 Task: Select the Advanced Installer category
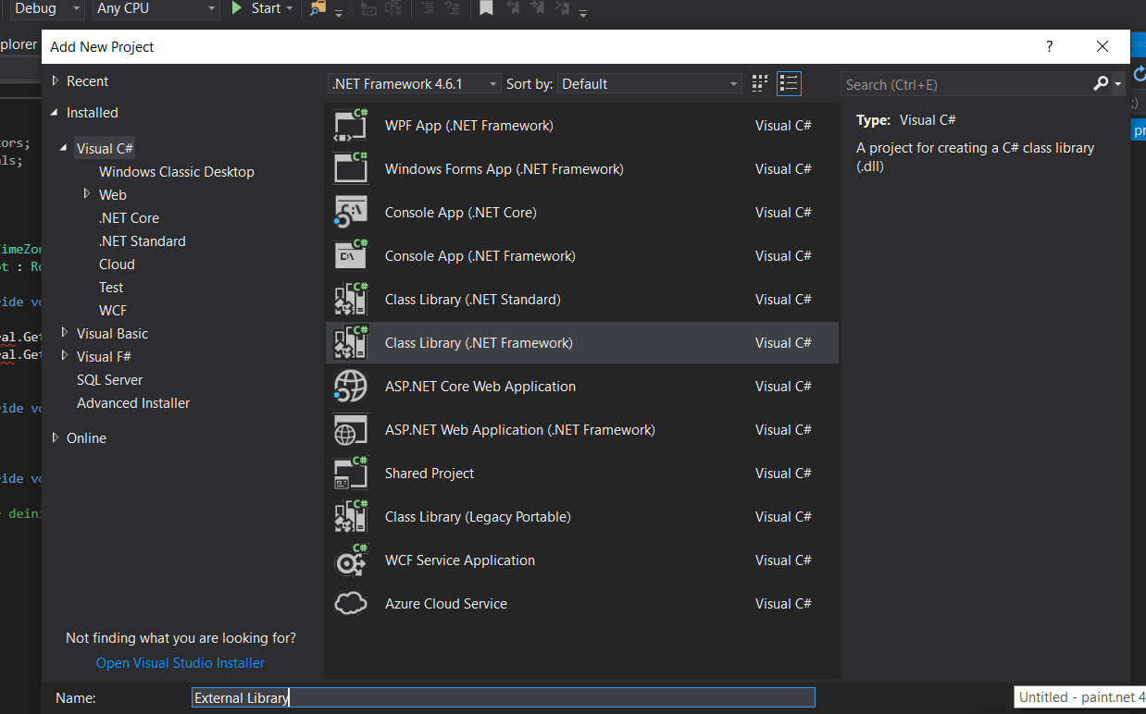pyautogui.click(x=133, y=402)
